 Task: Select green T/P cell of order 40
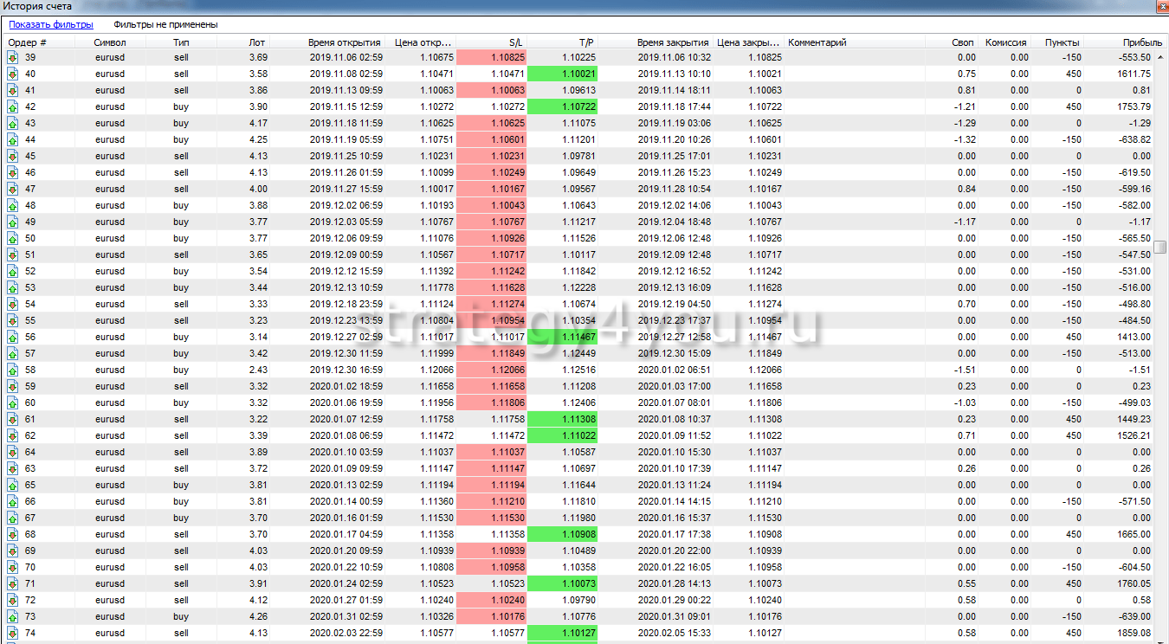pyautogui.click(x=561, y=74)
